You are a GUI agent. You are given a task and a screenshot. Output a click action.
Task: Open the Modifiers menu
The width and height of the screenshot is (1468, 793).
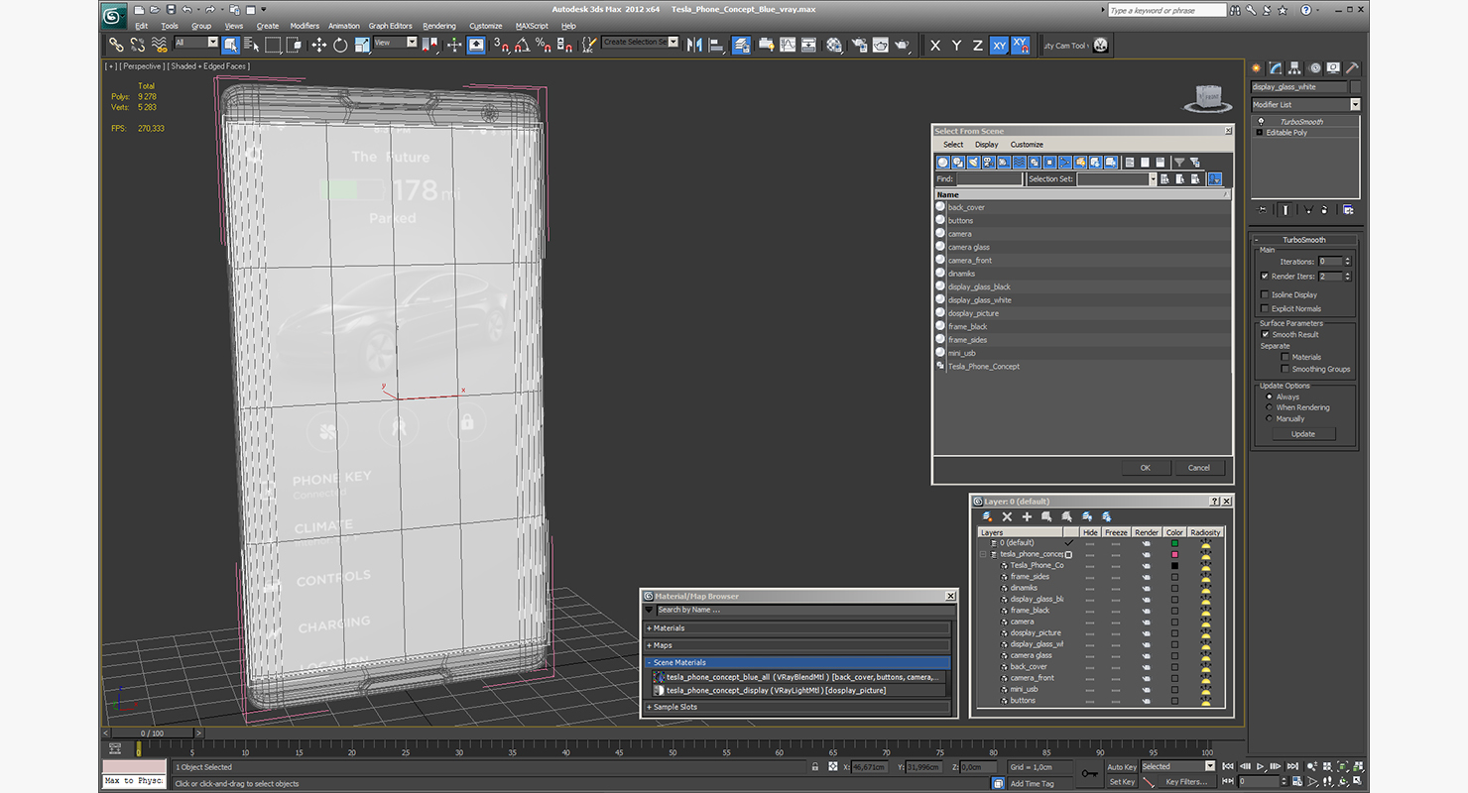305,26
